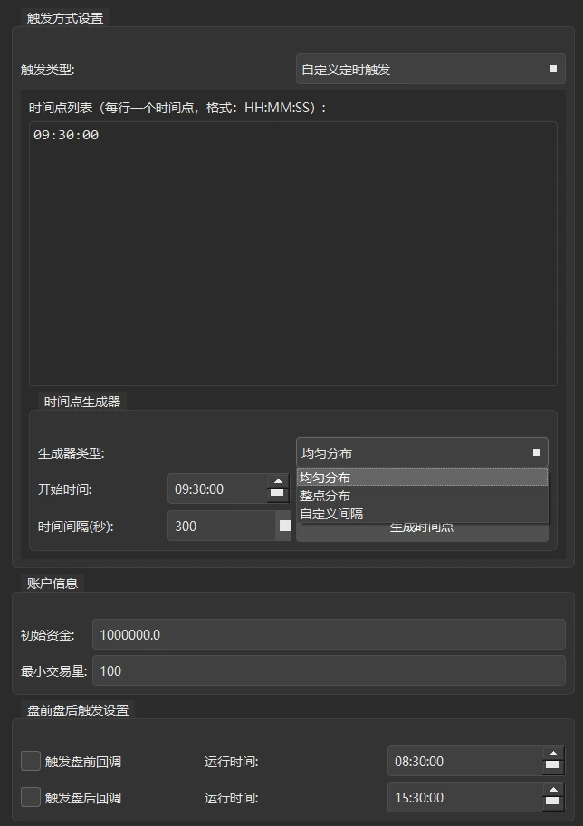Decrease 开始时间 with the down arrow
Screen dimensions: 583x826
pos(278,495)
